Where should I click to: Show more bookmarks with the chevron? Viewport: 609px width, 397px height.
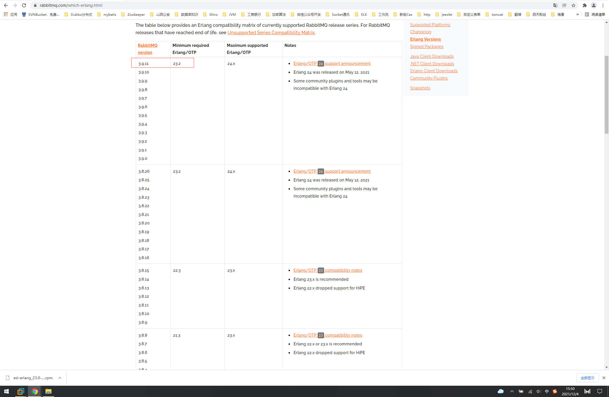click(x=577, y=14)
